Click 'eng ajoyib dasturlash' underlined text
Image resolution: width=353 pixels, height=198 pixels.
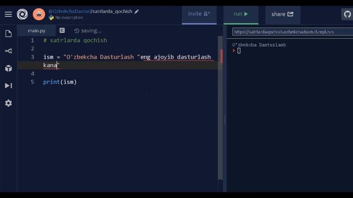(175, 57)
